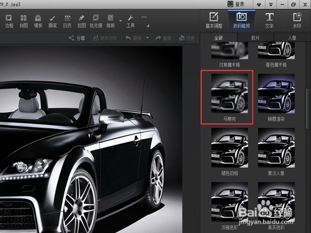Image resolution: width=311 pixels, height=233 pixels.
Task: Click the 保存动作 button
Action: 105,38
